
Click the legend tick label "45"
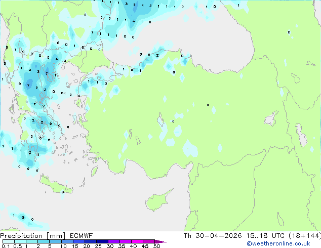tap(145, 246)
